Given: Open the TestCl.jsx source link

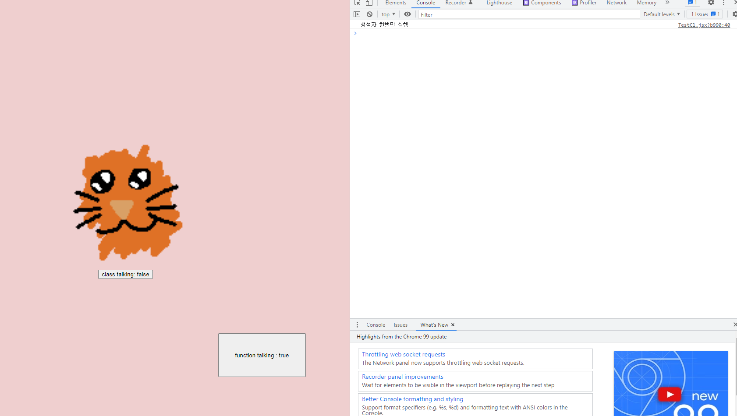Looking at the screenshot, I should coord(704,25).
